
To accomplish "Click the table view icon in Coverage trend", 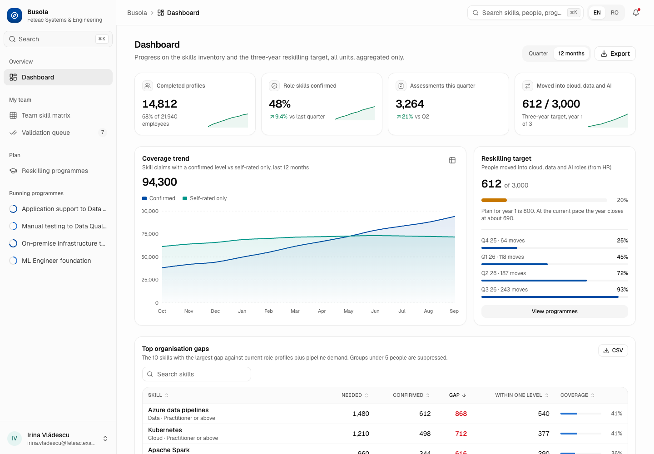I will [452, 160].
